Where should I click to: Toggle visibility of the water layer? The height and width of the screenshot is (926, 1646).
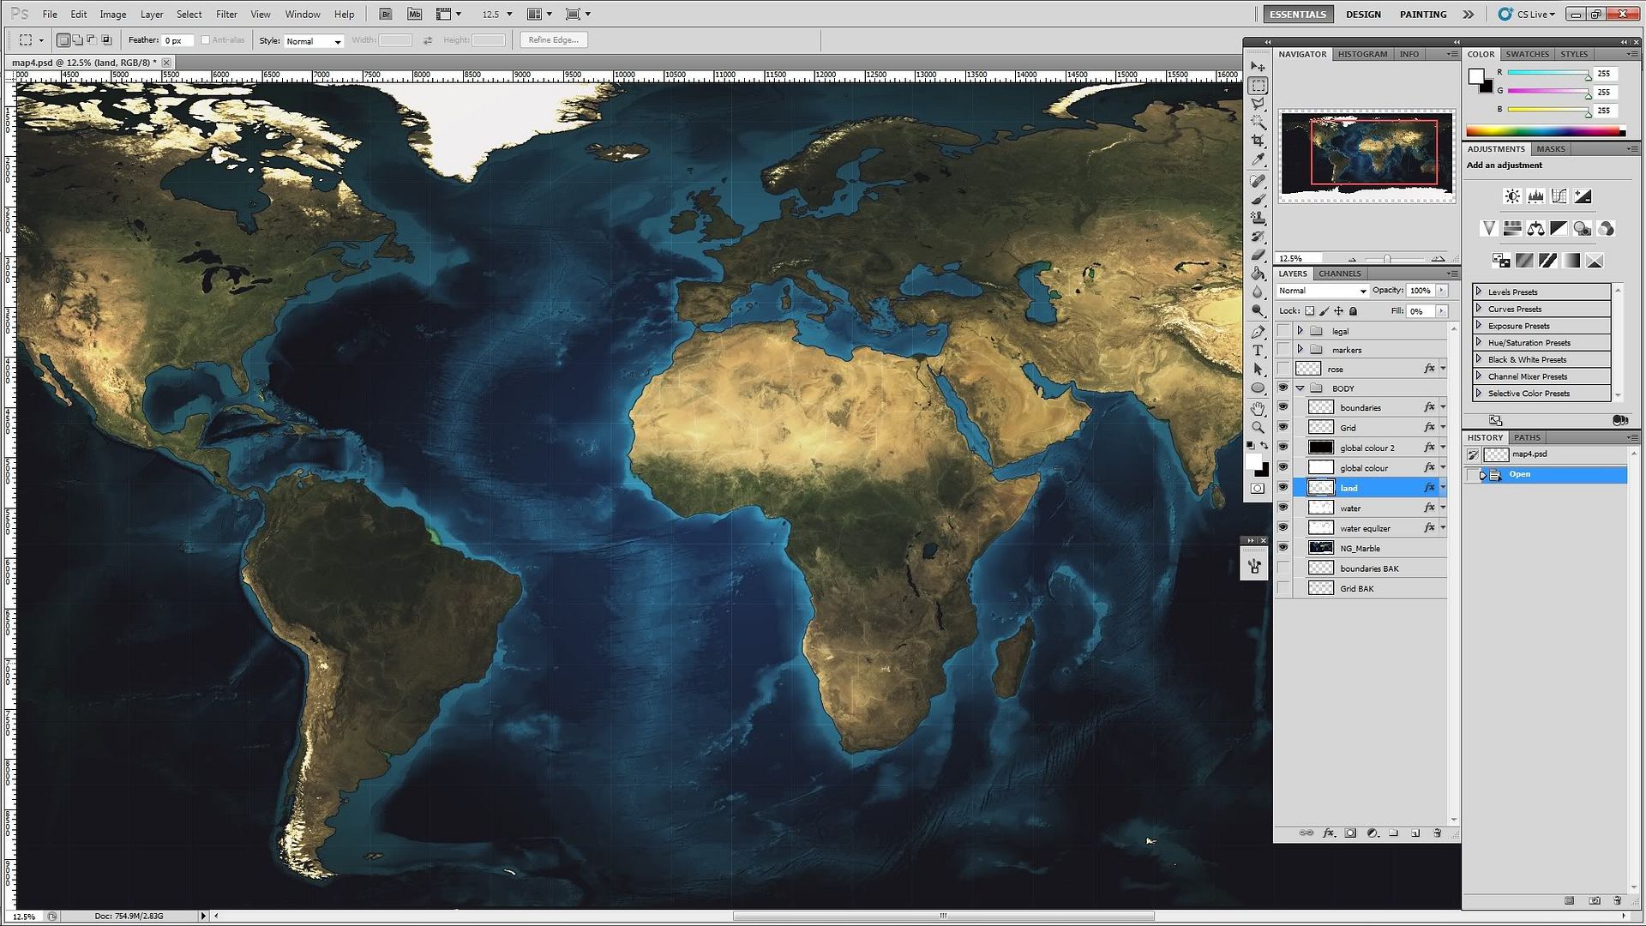point(1283,508)
